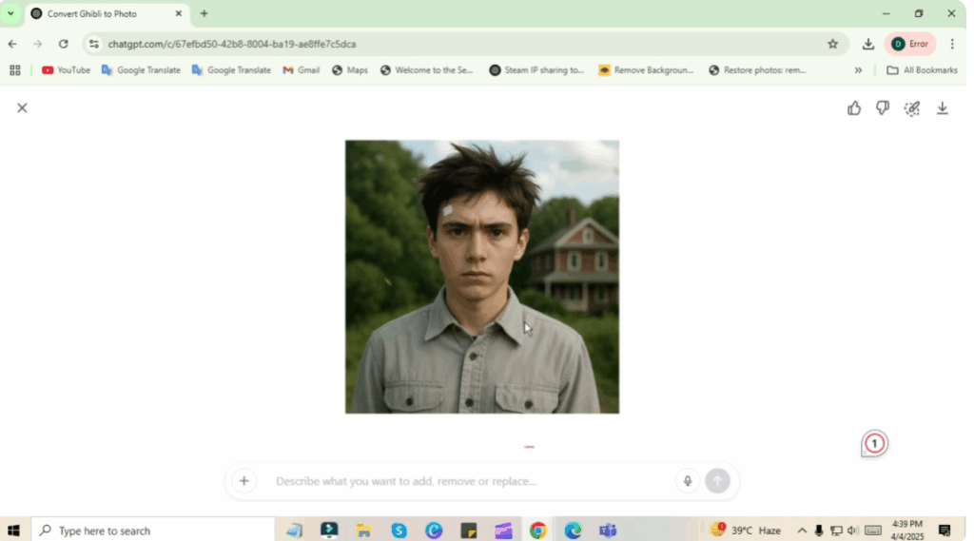Show hidden system tray icons
The image size is (974, 541).
point(802,531)
